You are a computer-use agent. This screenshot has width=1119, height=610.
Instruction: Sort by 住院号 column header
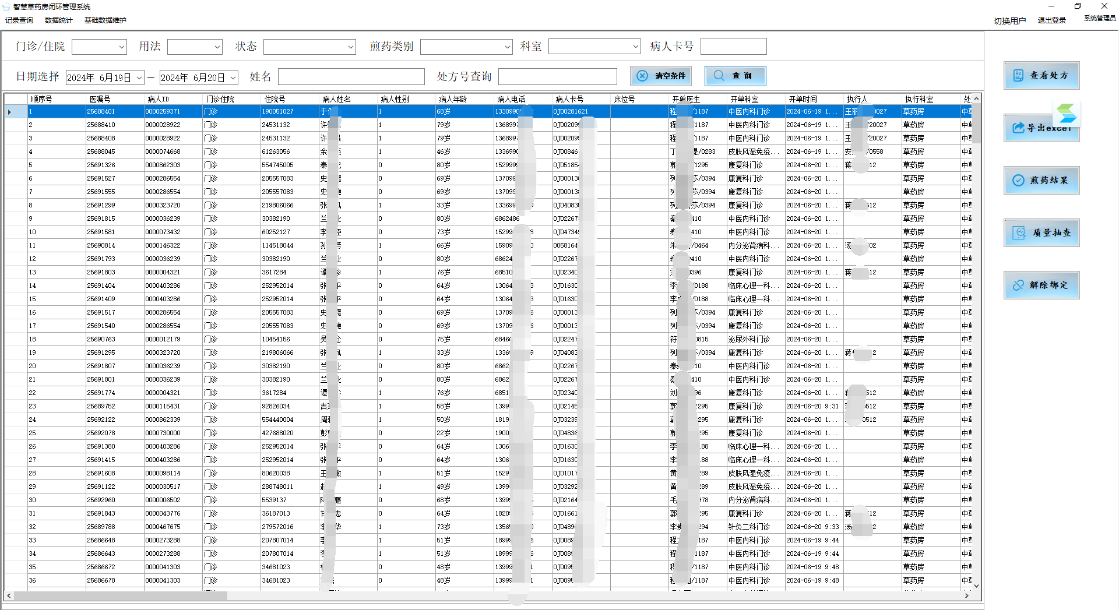pyautogui.click(x=290, y=99)
